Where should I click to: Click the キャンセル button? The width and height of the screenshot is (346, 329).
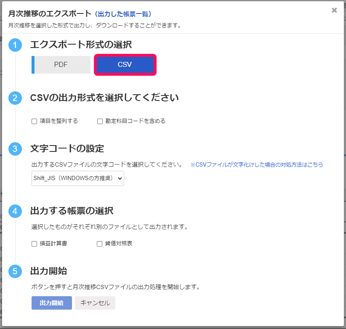(95, 303)
